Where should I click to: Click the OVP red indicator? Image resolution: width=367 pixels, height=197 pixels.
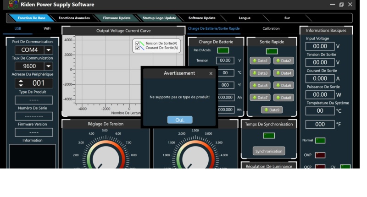tap(320, 155)
